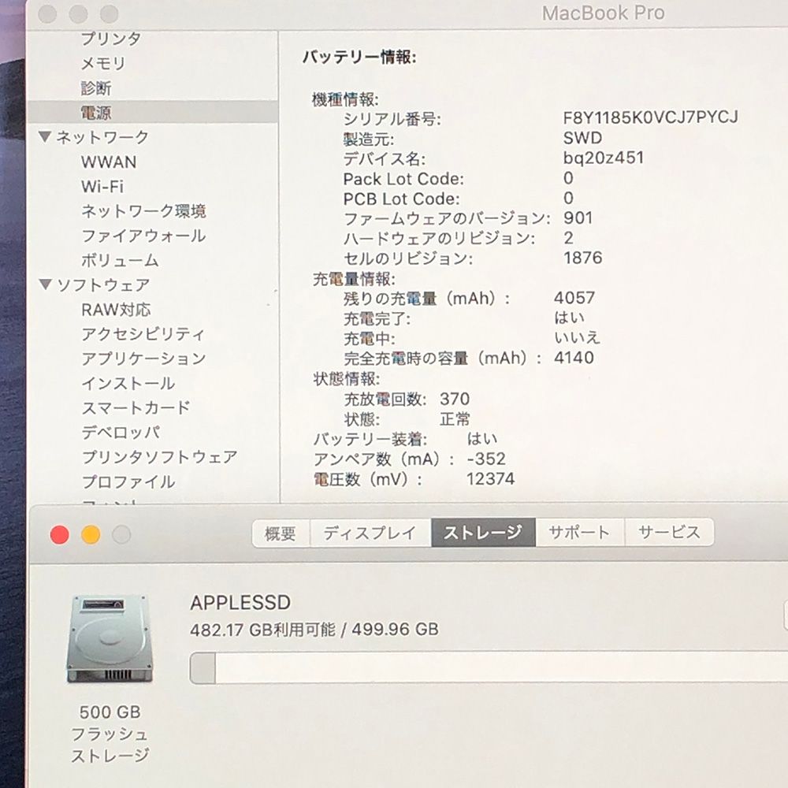Select アクセシビリティ in the sidebar
Image resolution: width=788 pixels, height=788 pixels.
pos(143,334)
